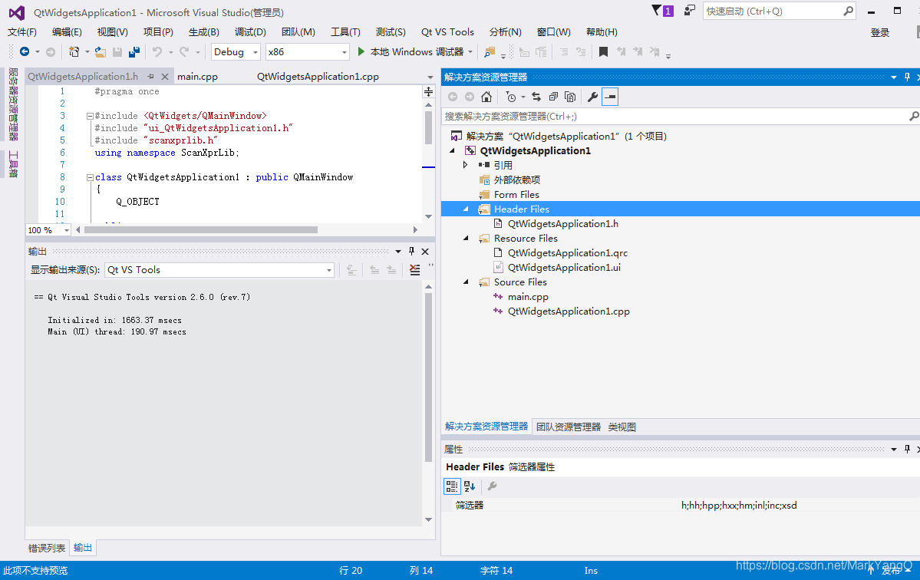Click the feedback icon beside notifications

click(690, 10)
